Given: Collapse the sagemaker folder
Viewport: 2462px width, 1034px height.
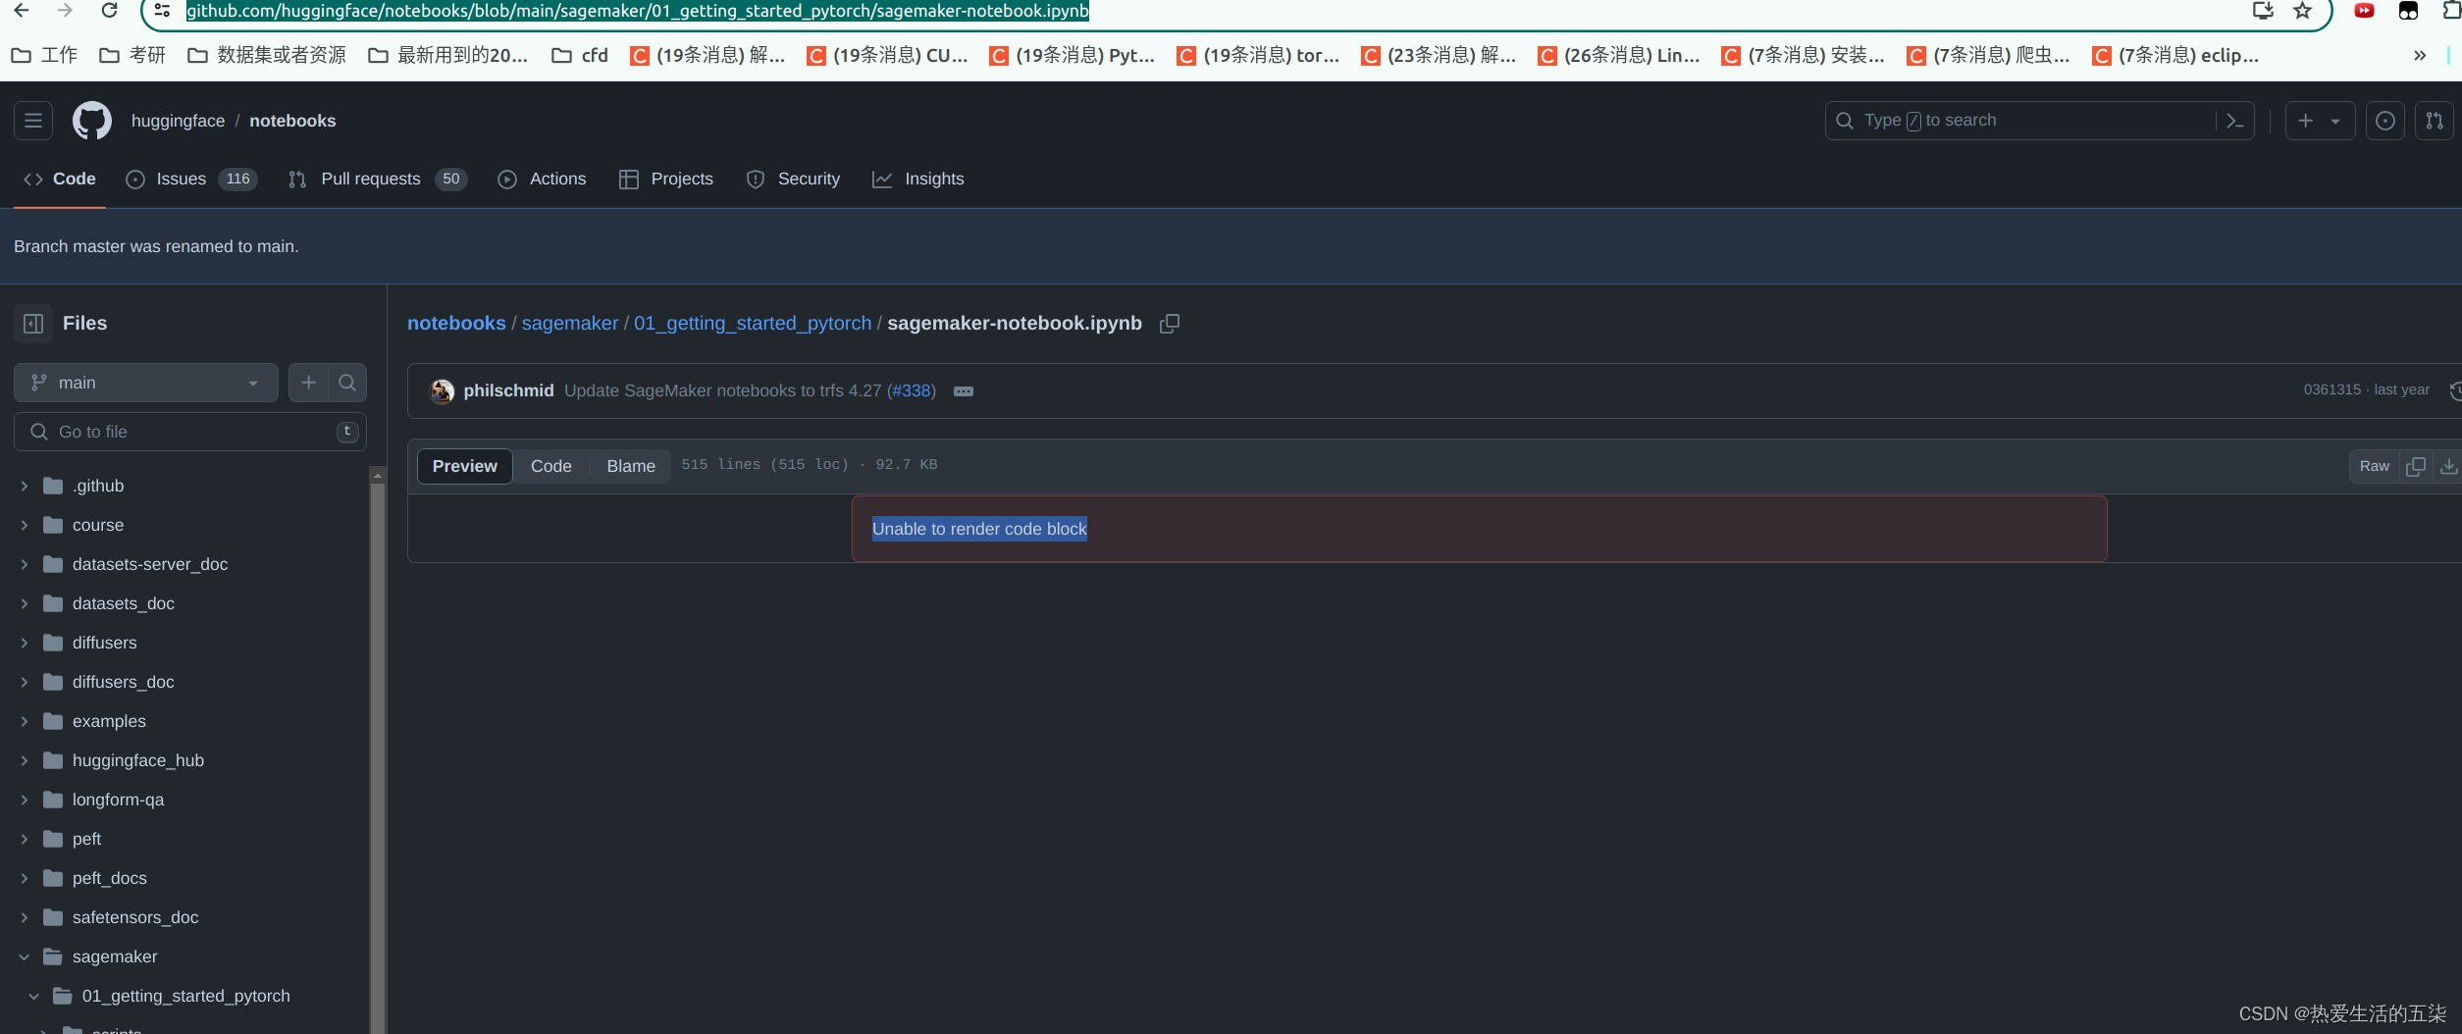Looking at the screenshot, I should click(25, 956).
